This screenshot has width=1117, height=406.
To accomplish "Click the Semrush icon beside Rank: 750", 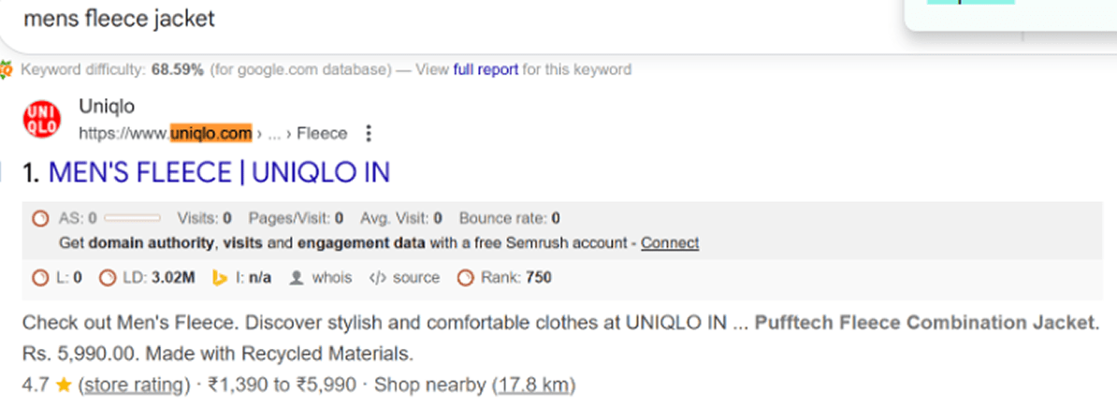I will [465, 277].
